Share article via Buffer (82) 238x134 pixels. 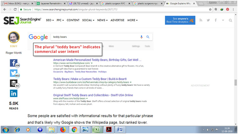click(x=14, y=83)
